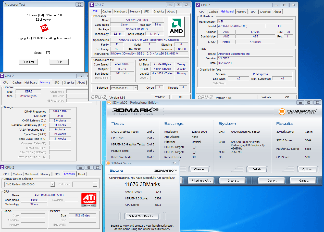This screenshot has height=232, width=324.
Task: Click DRAM Frequency field 1074.0 MHz
Action: (60, 112)
